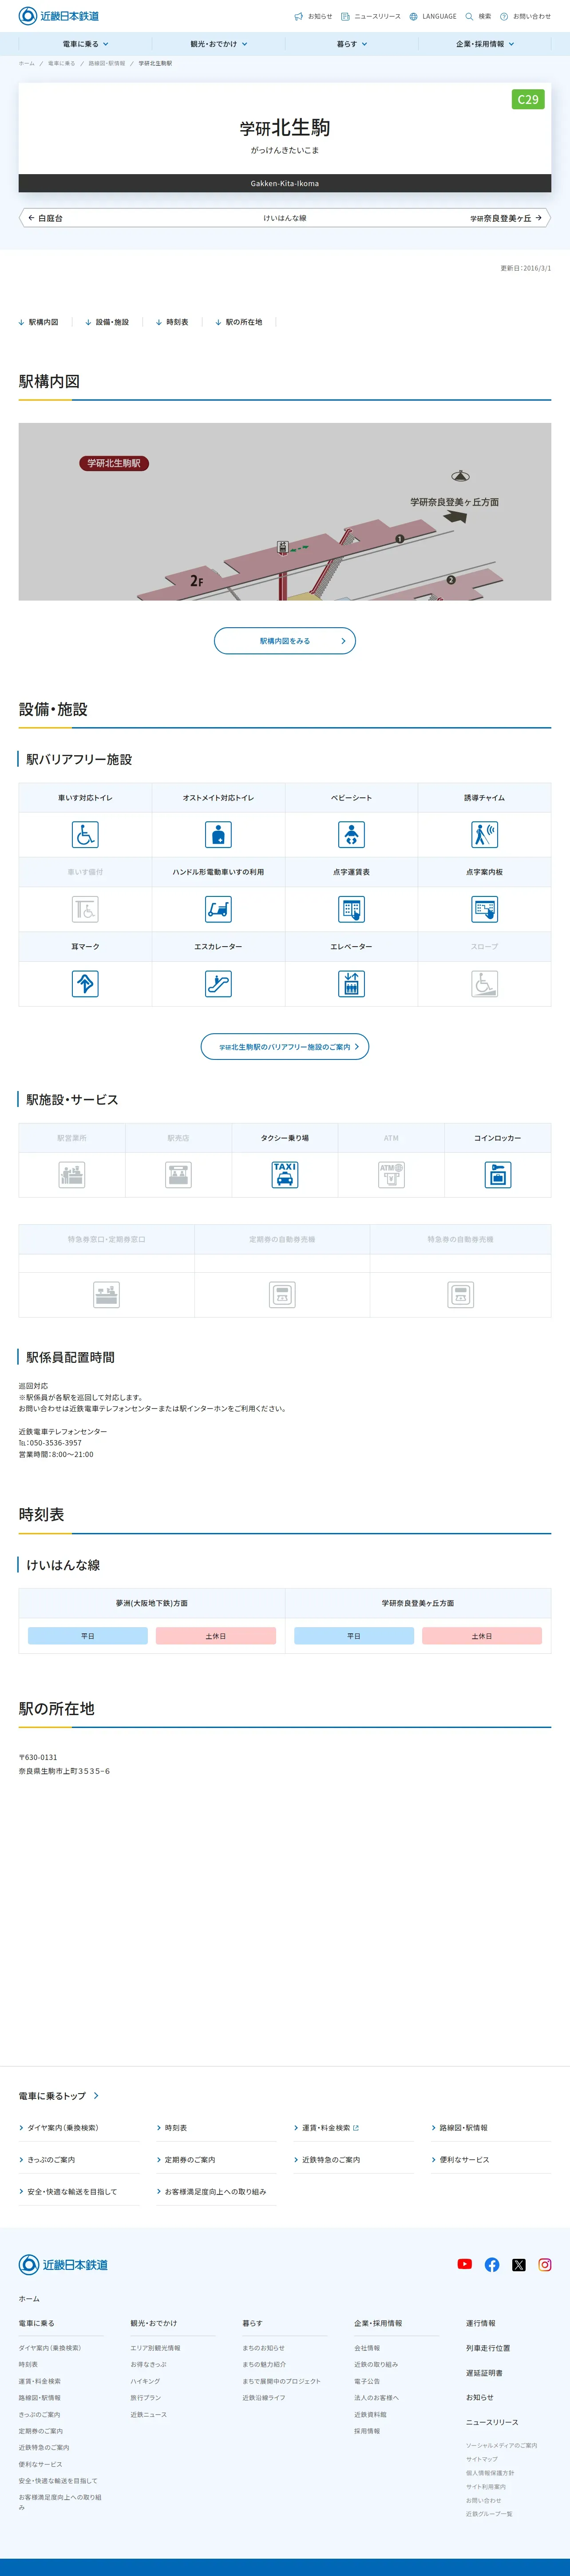Click the ホーム breadcrumb
Screen dimensions: 570x2576
pyautogui.click(x=26, y=63)
